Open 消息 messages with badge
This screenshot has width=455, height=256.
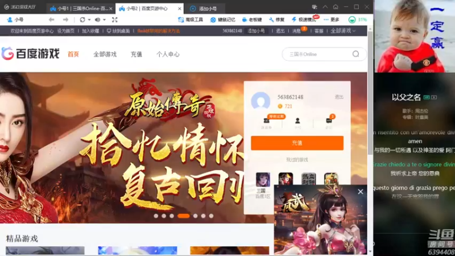tap(296, 31)
